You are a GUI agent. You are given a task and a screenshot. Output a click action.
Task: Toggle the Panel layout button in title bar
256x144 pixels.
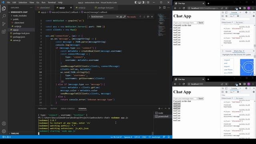(x=140, y=2)
